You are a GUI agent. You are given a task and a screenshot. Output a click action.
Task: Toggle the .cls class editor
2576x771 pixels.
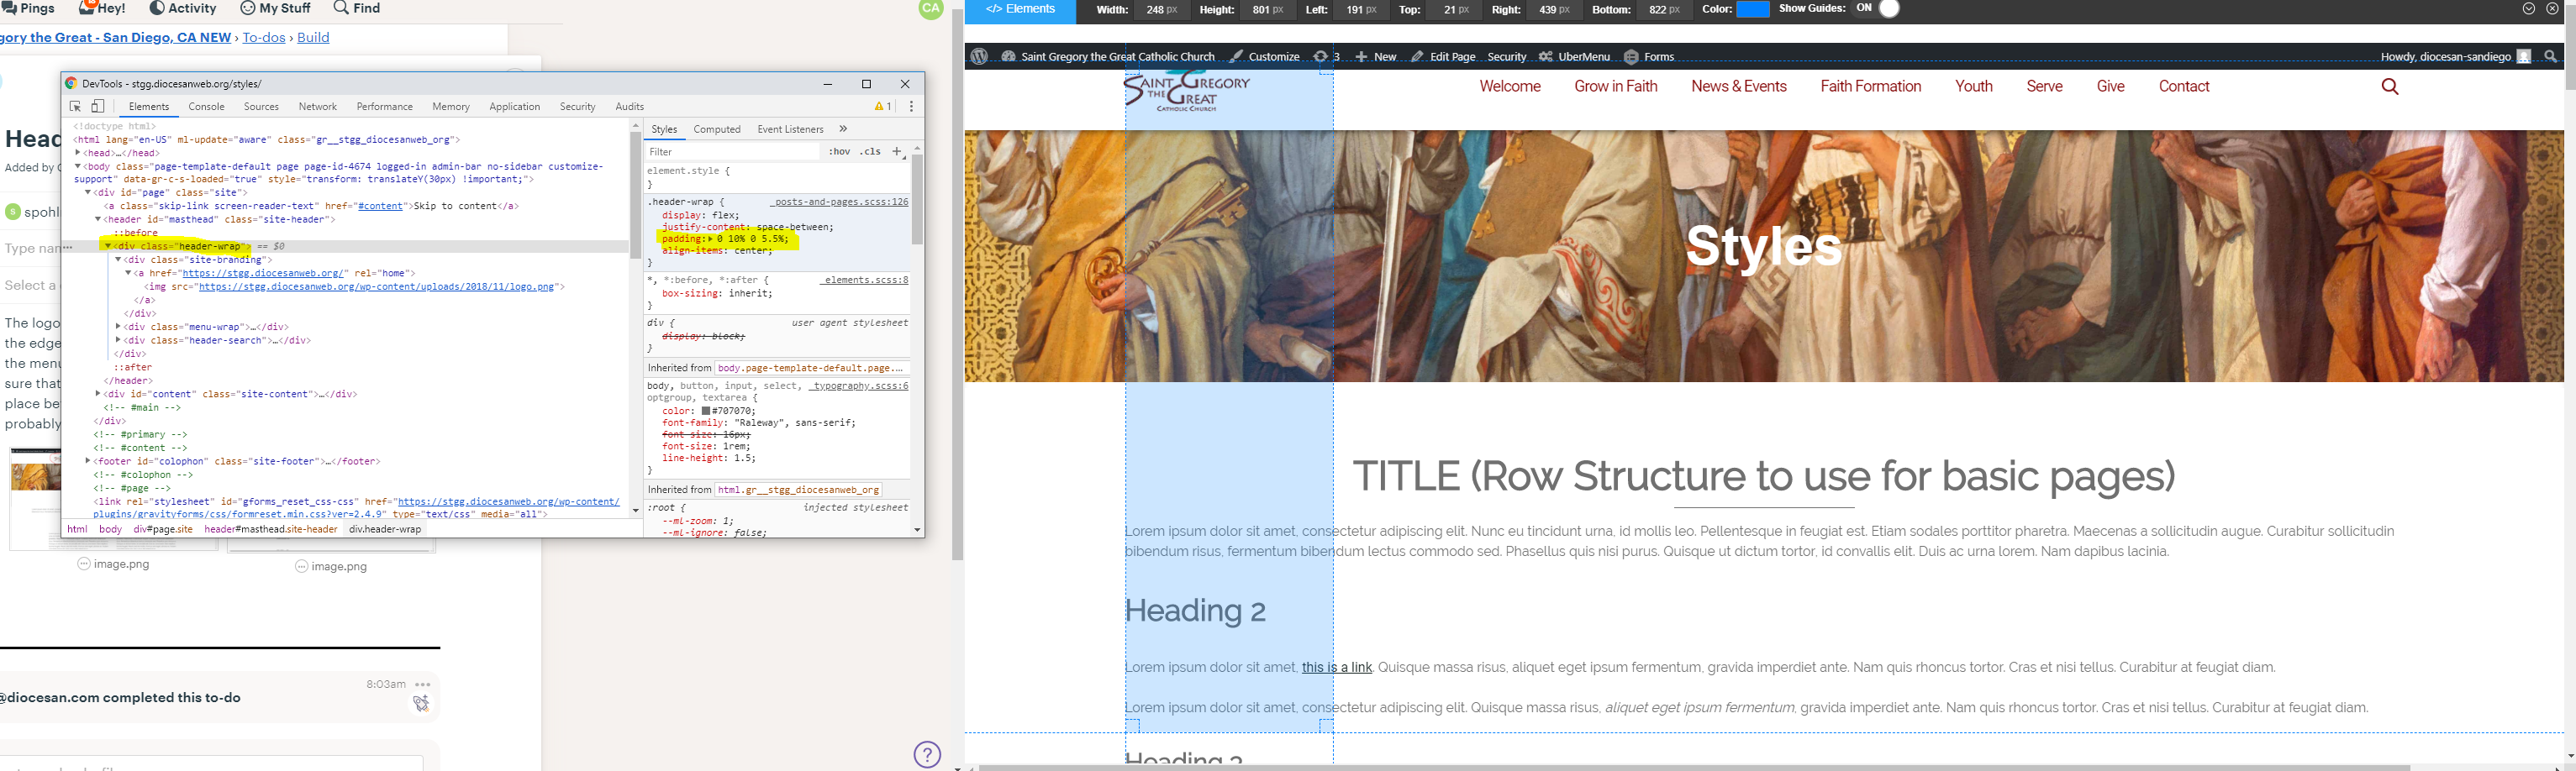point(871,152)
